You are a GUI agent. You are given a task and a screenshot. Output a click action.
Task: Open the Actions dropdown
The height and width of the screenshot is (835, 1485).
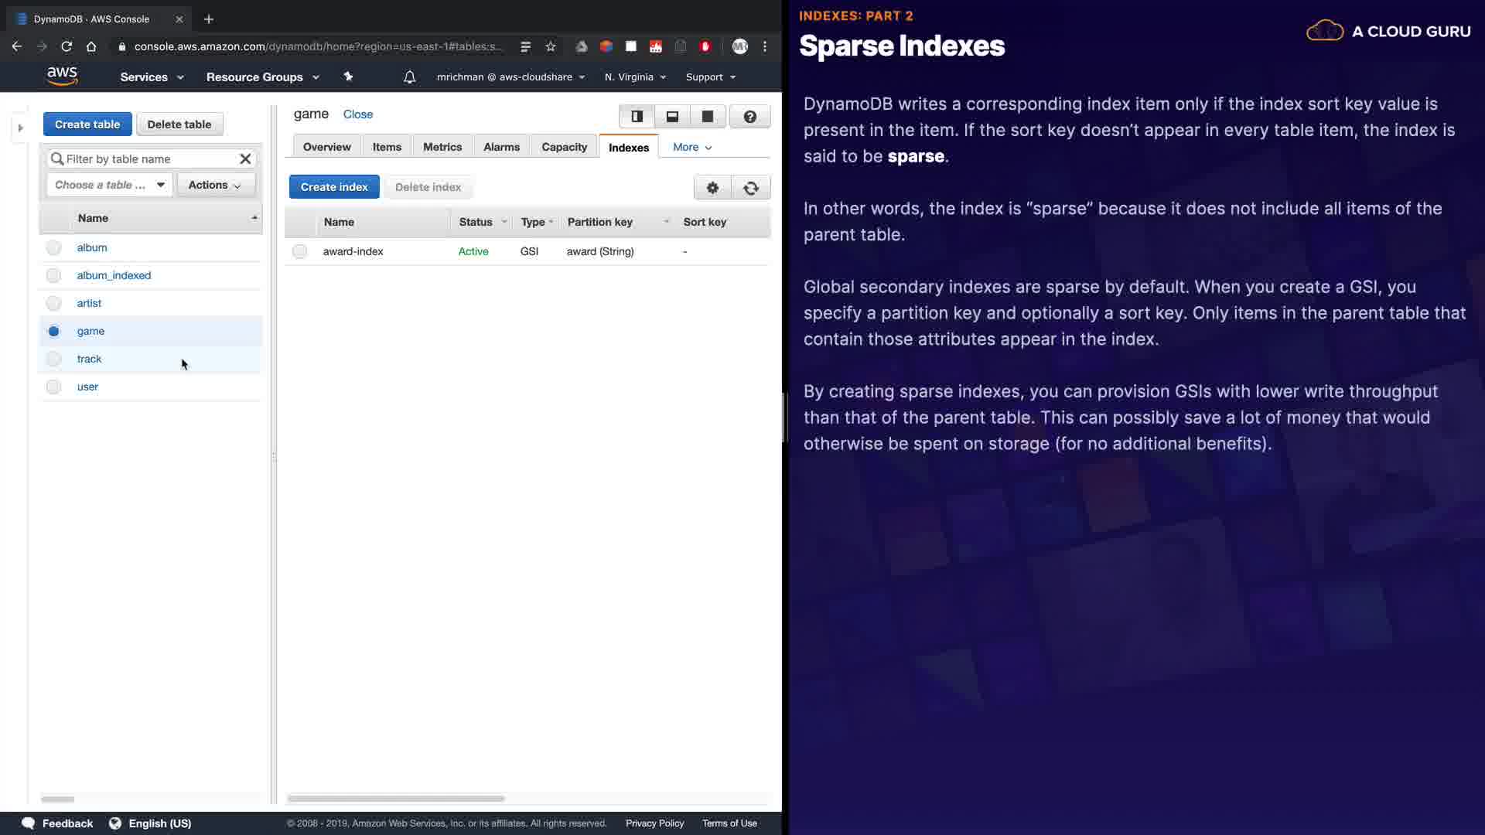coord(215,185)
